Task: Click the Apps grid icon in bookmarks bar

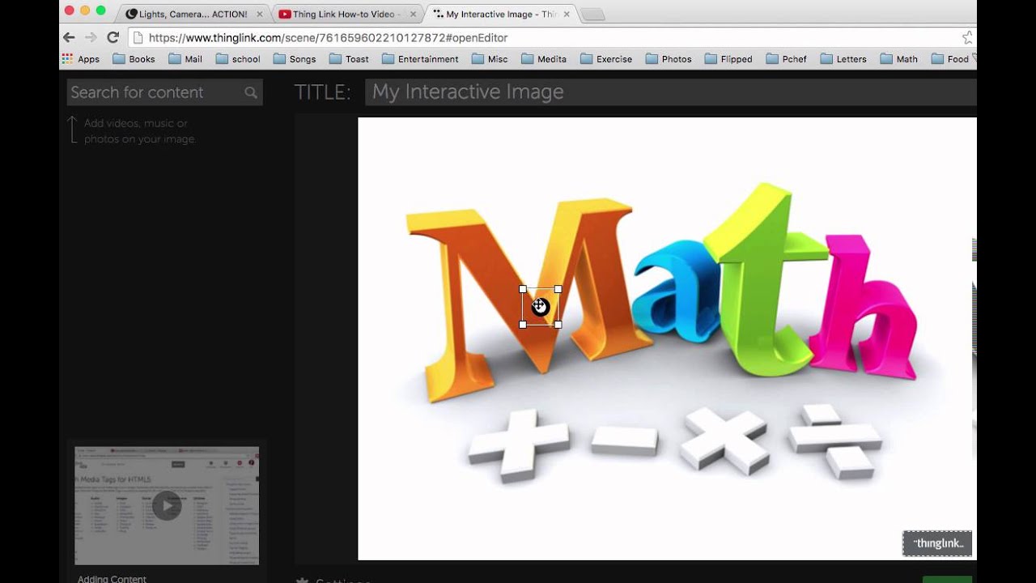Action: tap(68, 59)
